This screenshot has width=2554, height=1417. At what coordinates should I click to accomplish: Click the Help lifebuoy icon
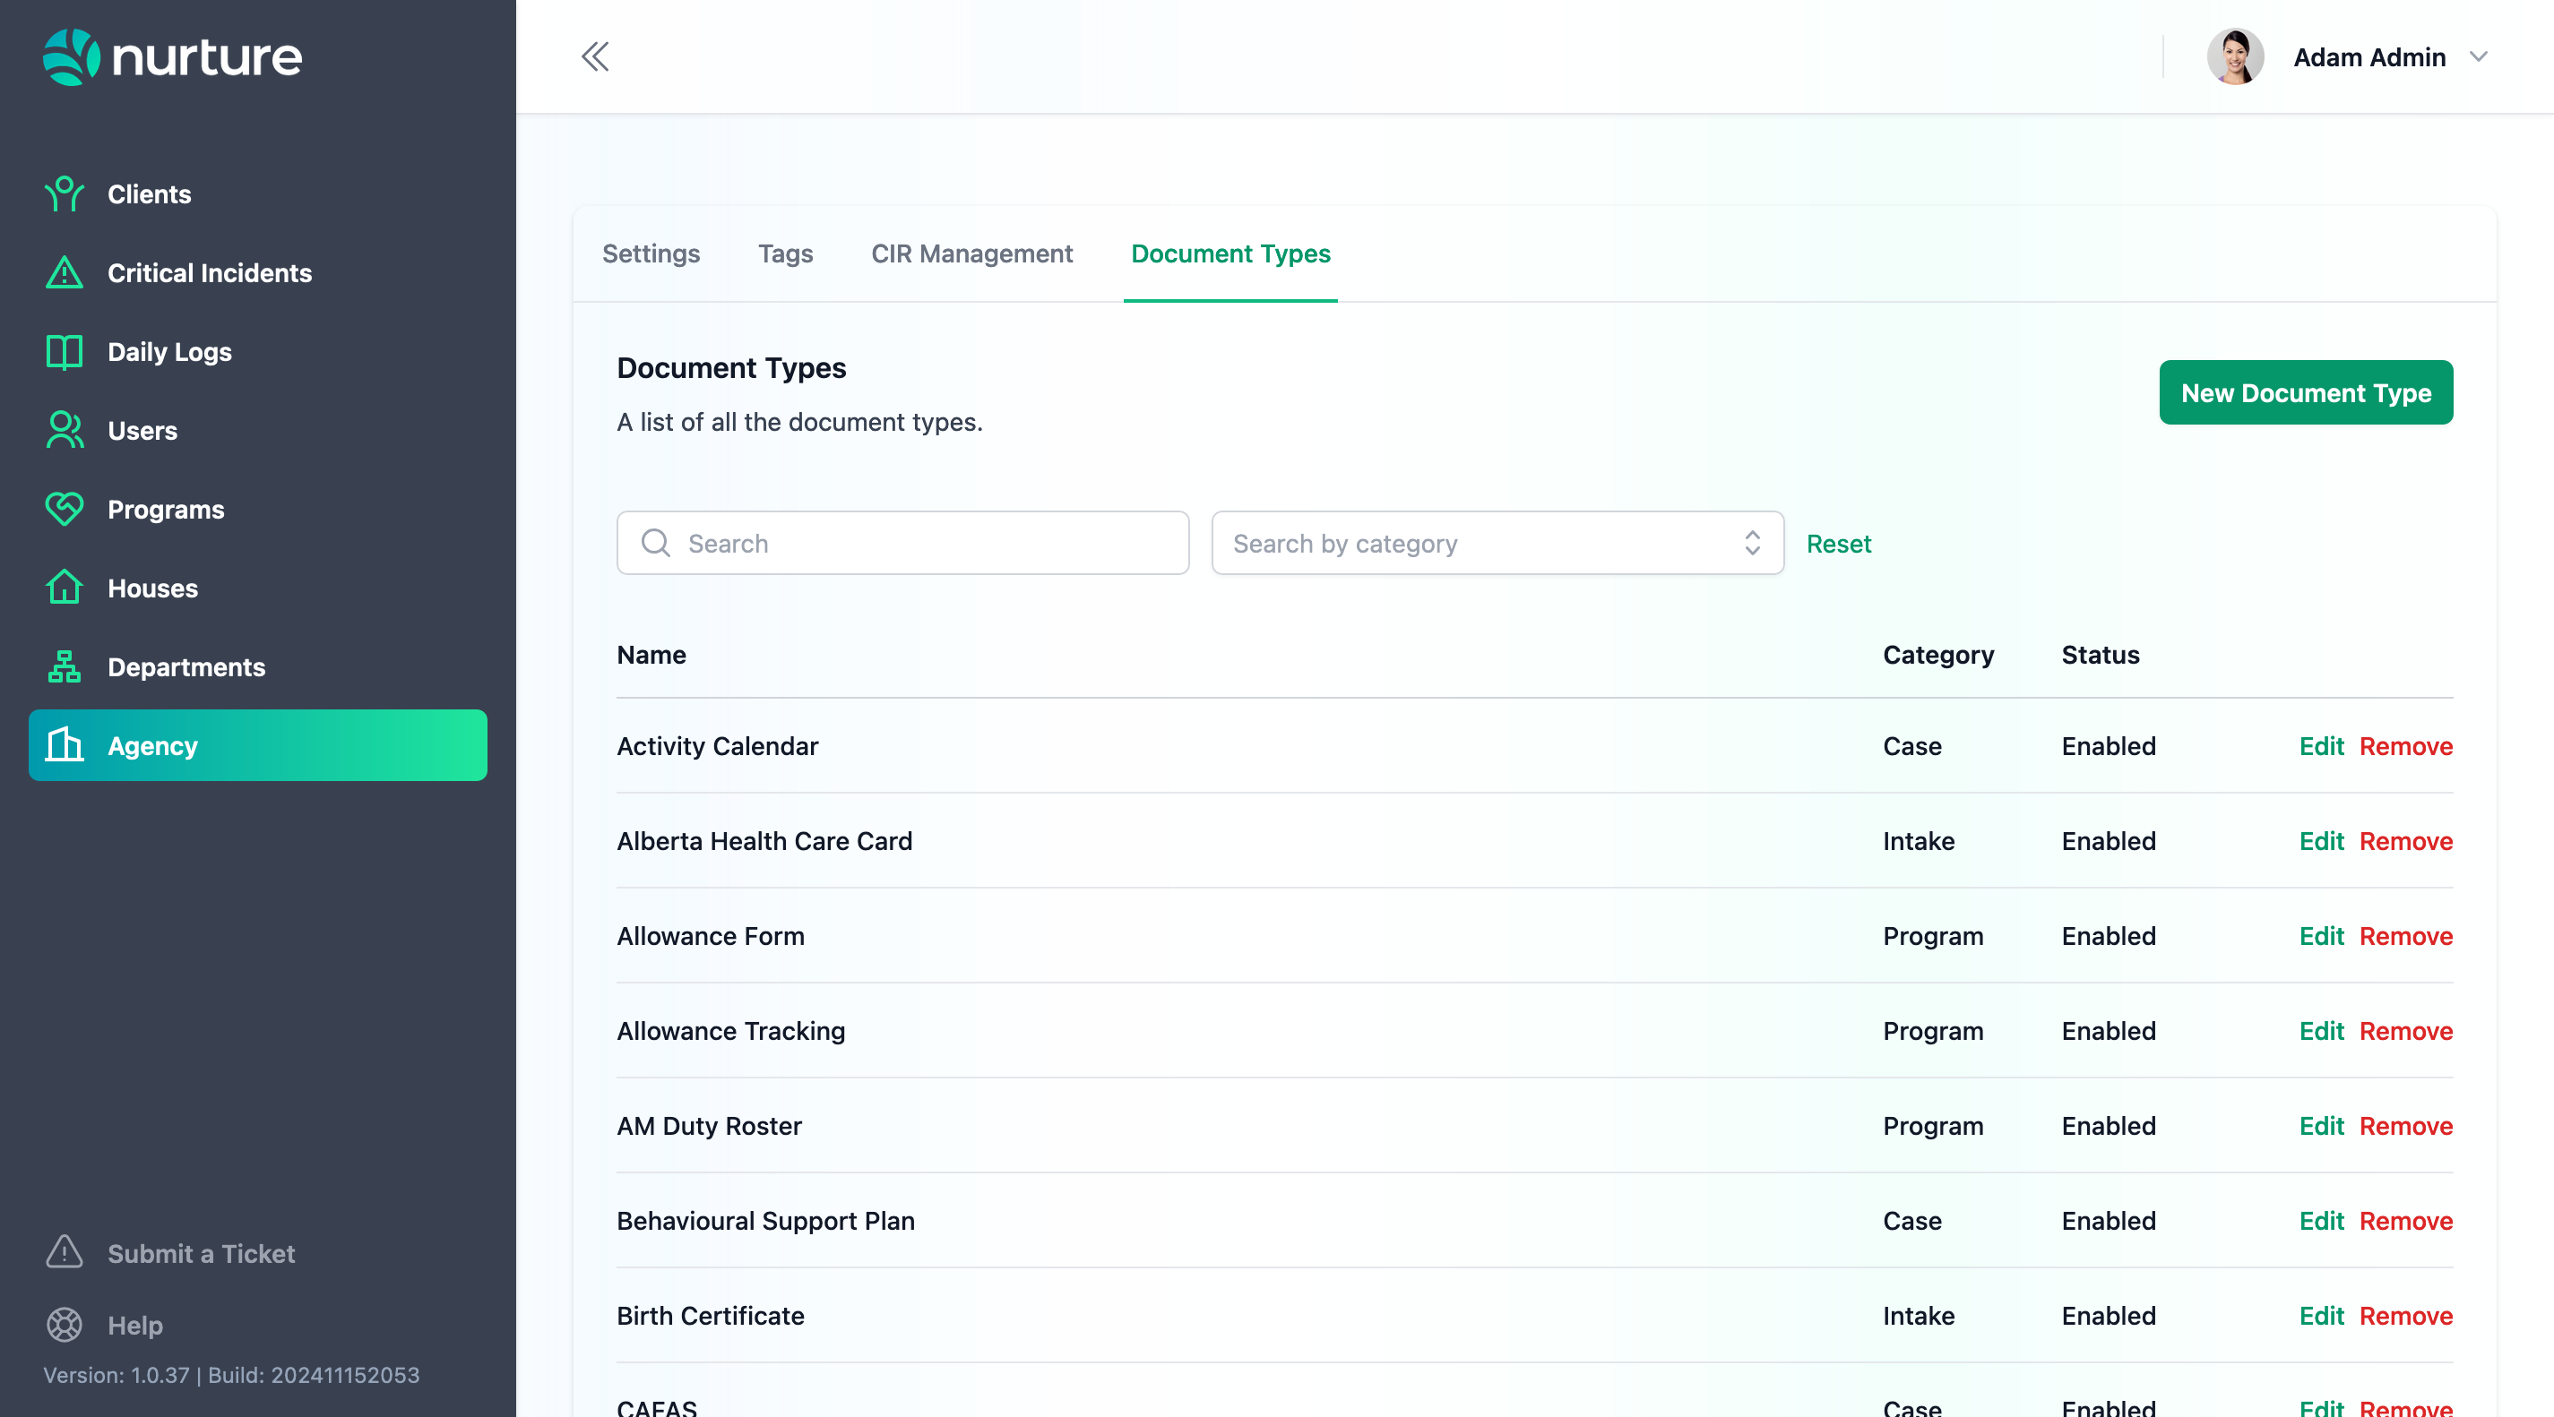[65, 1325]
